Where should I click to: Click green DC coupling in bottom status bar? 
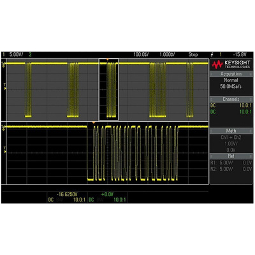(x=91, y=200)
